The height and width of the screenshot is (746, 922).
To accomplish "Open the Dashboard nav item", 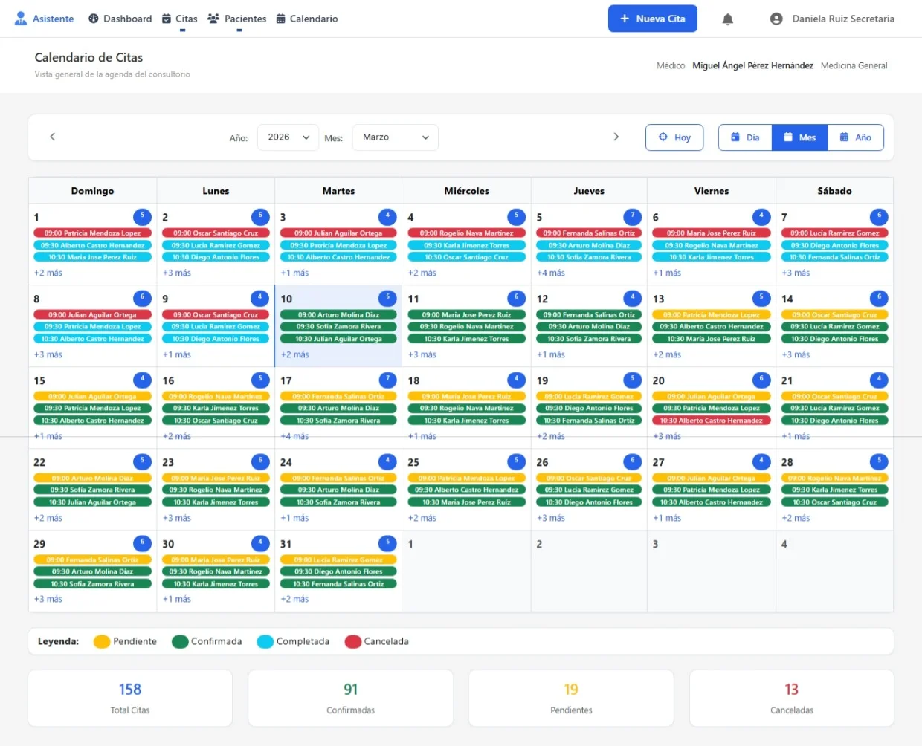I will [120, 19].
